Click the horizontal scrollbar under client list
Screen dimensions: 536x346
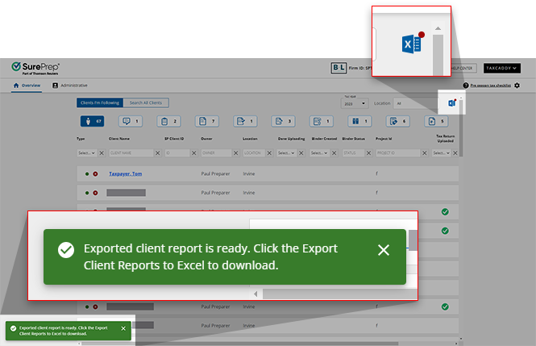pyautogui.click(x=239, y=344)
